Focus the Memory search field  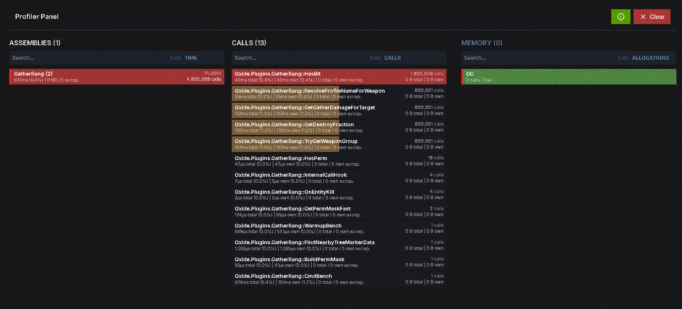pos(537,58)
